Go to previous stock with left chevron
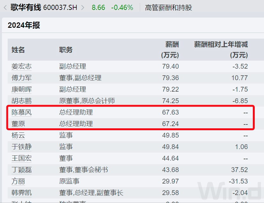This screenshot has height=203, width=264. pyautogui.click(x=5, y=8)
